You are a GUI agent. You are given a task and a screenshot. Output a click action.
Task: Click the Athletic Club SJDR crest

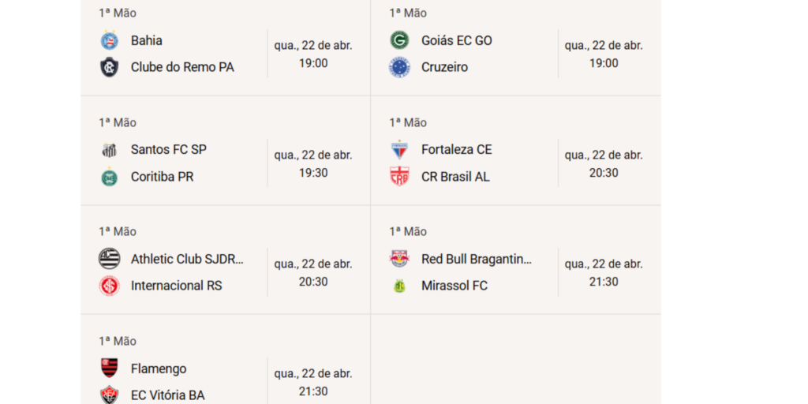[109, 259]
